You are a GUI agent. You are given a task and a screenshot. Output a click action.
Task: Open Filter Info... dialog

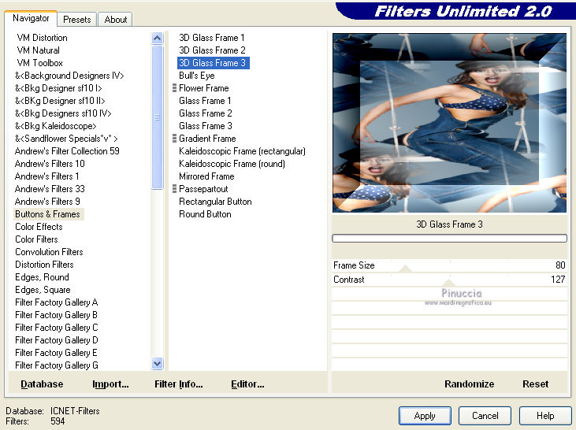tap(179, 384)
